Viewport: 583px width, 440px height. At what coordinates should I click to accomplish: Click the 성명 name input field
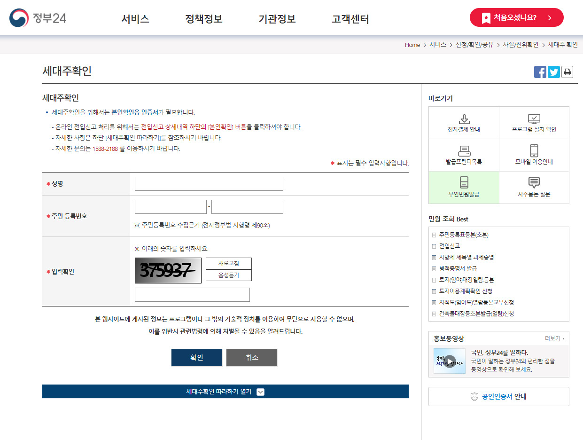point(209,183)
